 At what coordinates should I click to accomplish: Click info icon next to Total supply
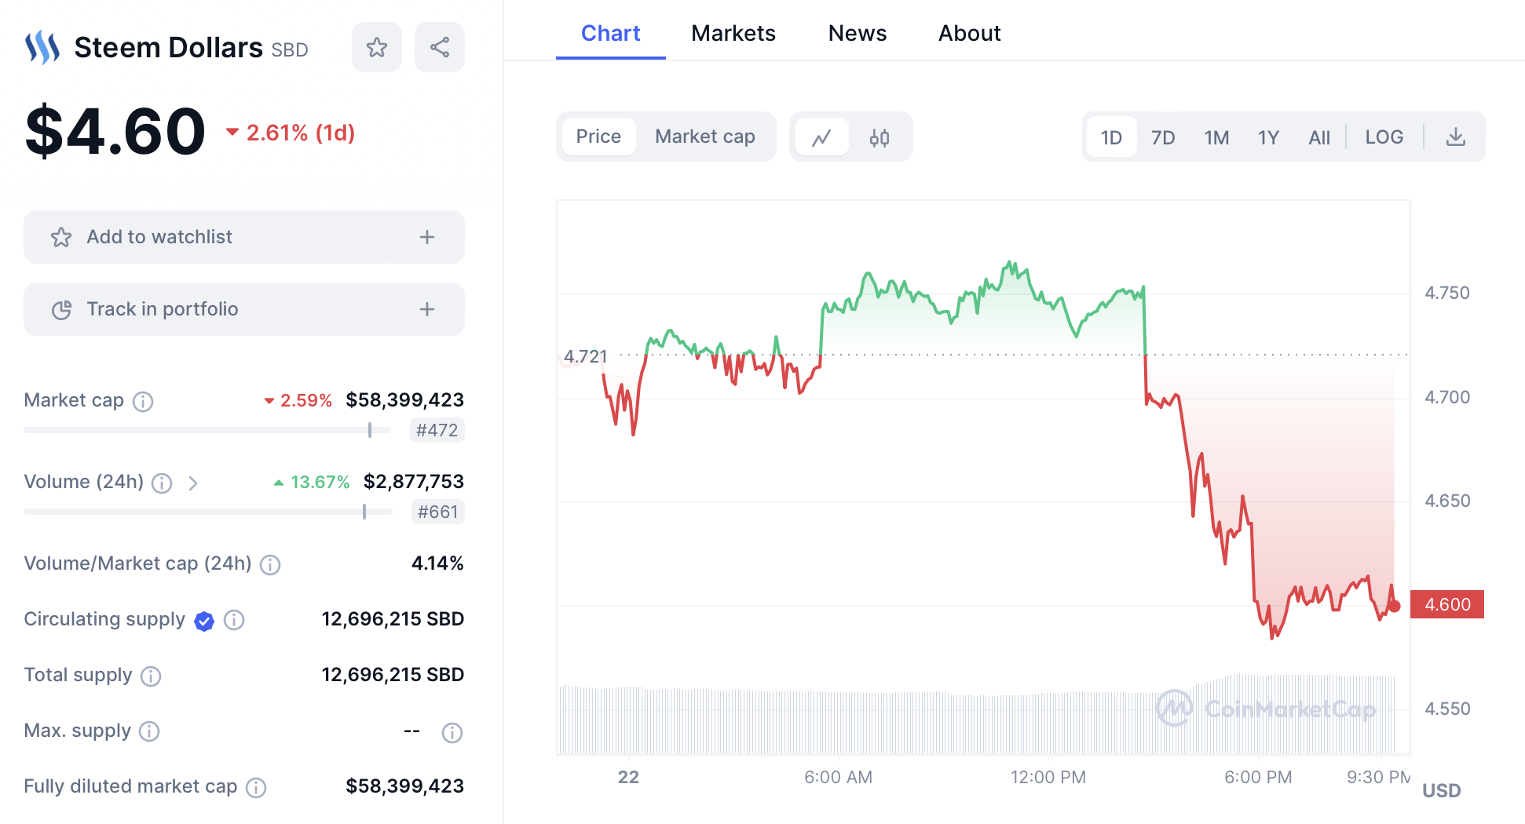[x=151, y=676]
